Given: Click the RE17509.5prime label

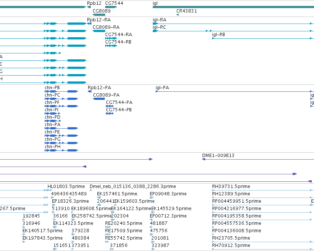Looking at the screenshot, I should [124, 231].
